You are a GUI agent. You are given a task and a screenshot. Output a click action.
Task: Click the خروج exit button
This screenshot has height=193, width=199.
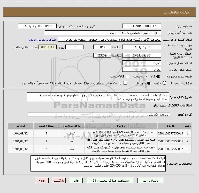[x=42, y=180]
